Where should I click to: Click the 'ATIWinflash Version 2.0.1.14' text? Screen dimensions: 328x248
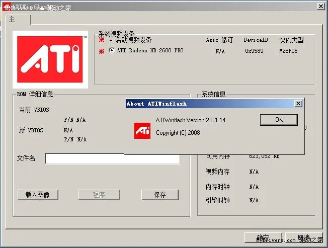coord(191,120)
